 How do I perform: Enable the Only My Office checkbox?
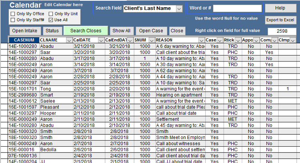(x=12, y=13)
